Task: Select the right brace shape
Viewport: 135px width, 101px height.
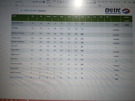Action: (x=63, y=2)
